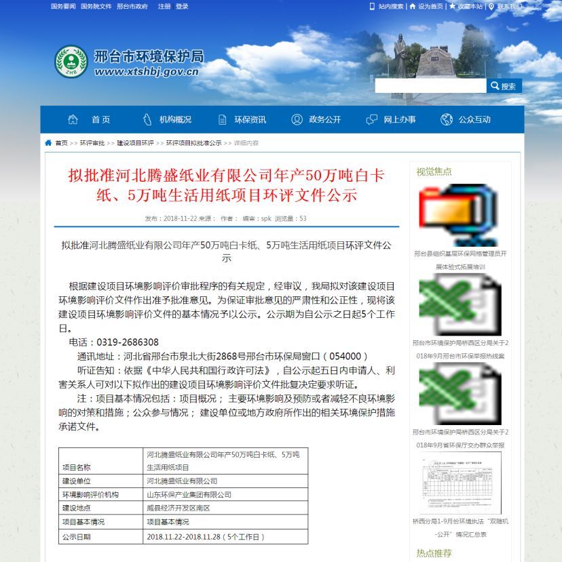
Task: Select 站内搜索 in the top-right bar
Action: pos(391,6)
